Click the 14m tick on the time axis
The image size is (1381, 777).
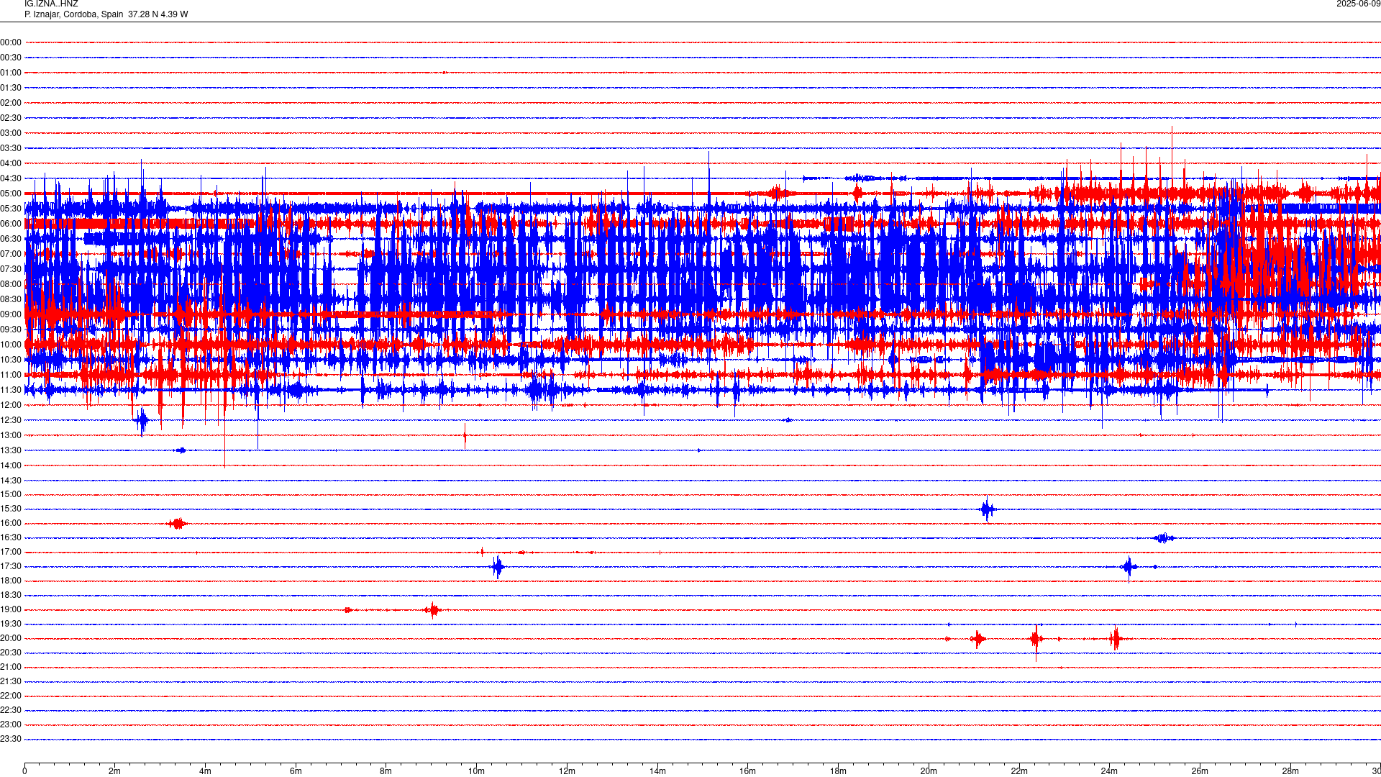[657, 771]
